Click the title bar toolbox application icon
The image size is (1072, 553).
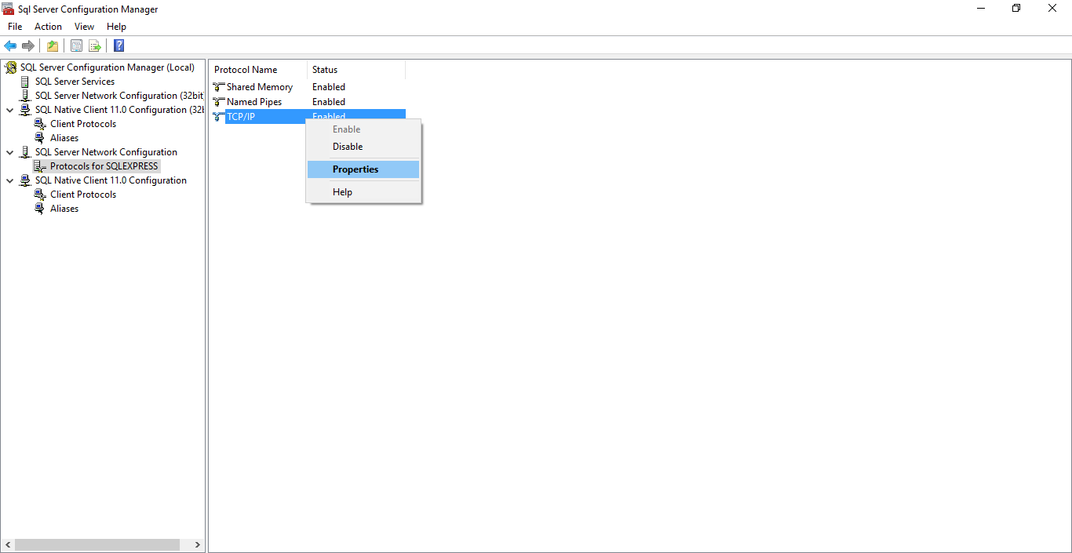8,9
